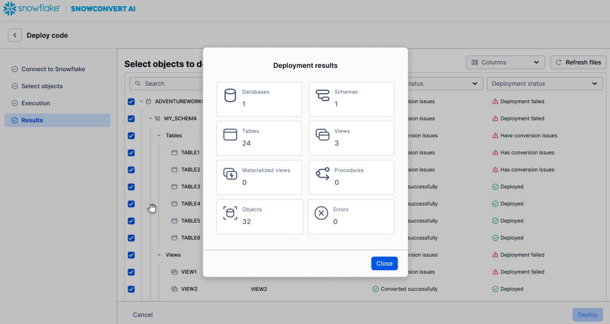Click the Databases cylinder icon
610x324 pixels.
(230, 95)
